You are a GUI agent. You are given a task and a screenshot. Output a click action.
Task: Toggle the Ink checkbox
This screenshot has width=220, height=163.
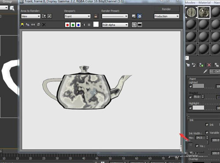tap(207, 124)
